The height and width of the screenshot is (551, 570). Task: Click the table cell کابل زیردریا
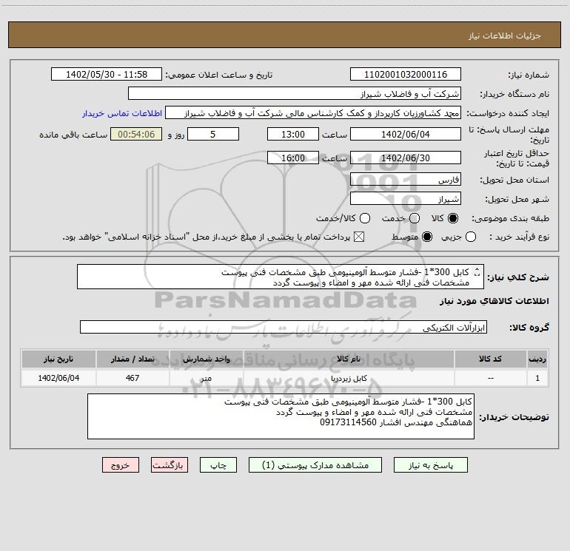click(349, 378)
